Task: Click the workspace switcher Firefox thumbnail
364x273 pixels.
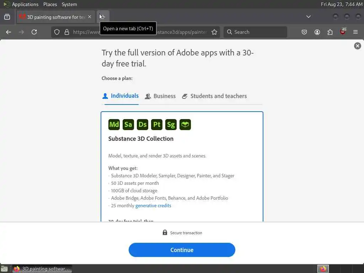Action: [x=323, y=269]
